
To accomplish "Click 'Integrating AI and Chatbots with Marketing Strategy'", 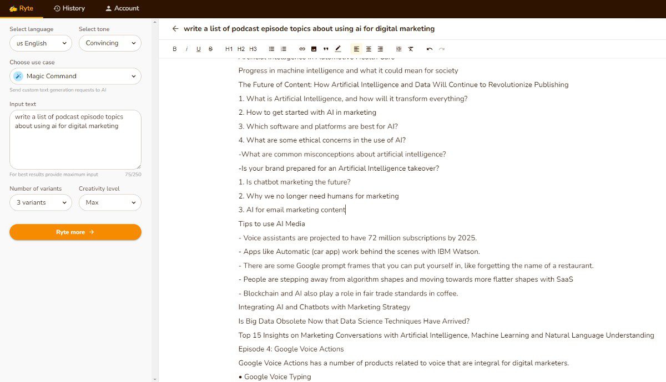I will (x=325, y=307).
